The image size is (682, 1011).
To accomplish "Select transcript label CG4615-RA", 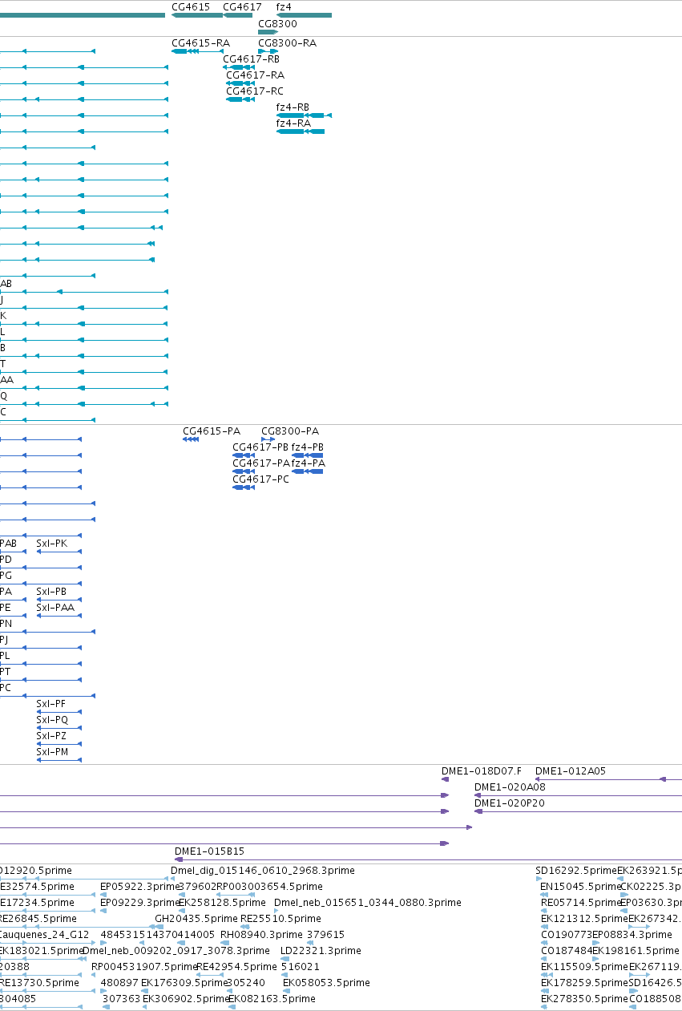I will pos(200,43).
